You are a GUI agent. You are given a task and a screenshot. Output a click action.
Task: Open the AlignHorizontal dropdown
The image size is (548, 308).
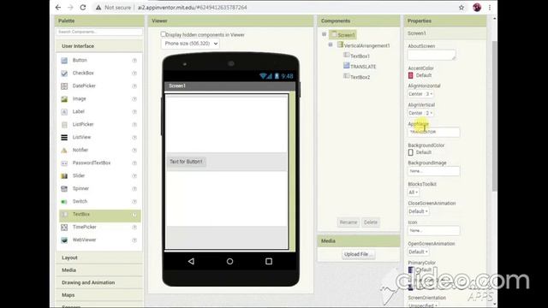coord(420,94)
